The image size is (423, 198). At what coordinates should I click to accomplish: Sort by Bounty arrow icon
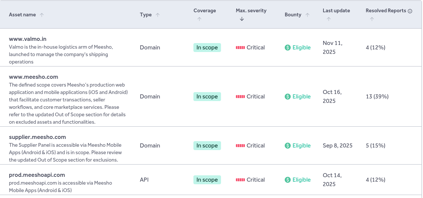[307, 15]
